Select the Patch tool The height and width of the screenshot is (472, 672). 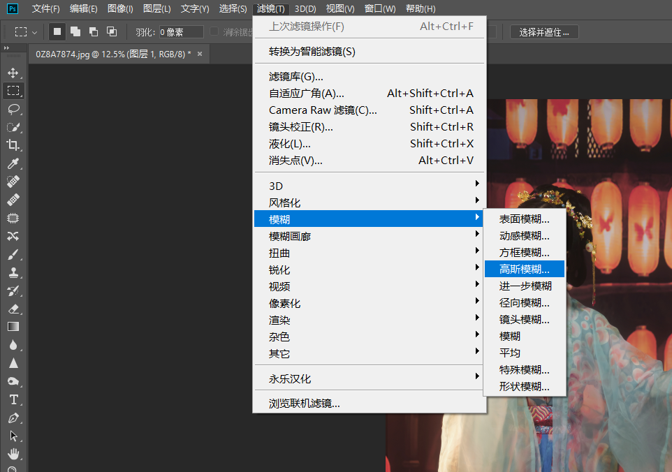click(x=13, y=218)
